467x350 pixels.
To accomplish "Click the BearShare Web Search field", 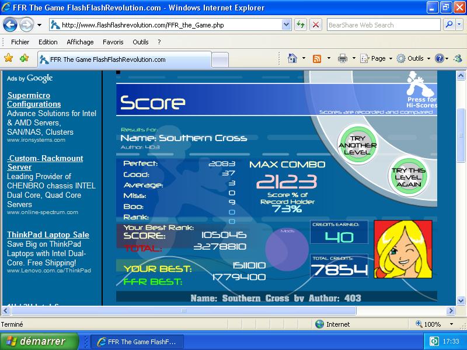I will [384, 25].
